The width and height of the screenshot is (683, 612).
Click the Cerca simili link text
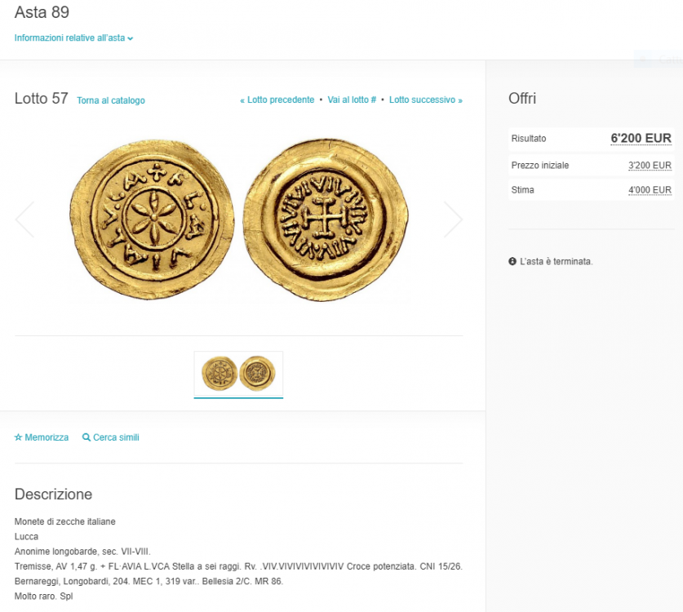116,437
